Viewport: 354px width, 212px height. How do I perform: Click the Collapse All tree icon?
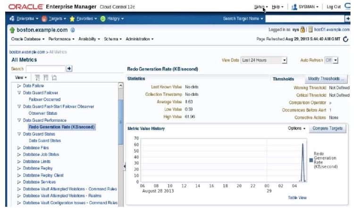click(46, 77)
